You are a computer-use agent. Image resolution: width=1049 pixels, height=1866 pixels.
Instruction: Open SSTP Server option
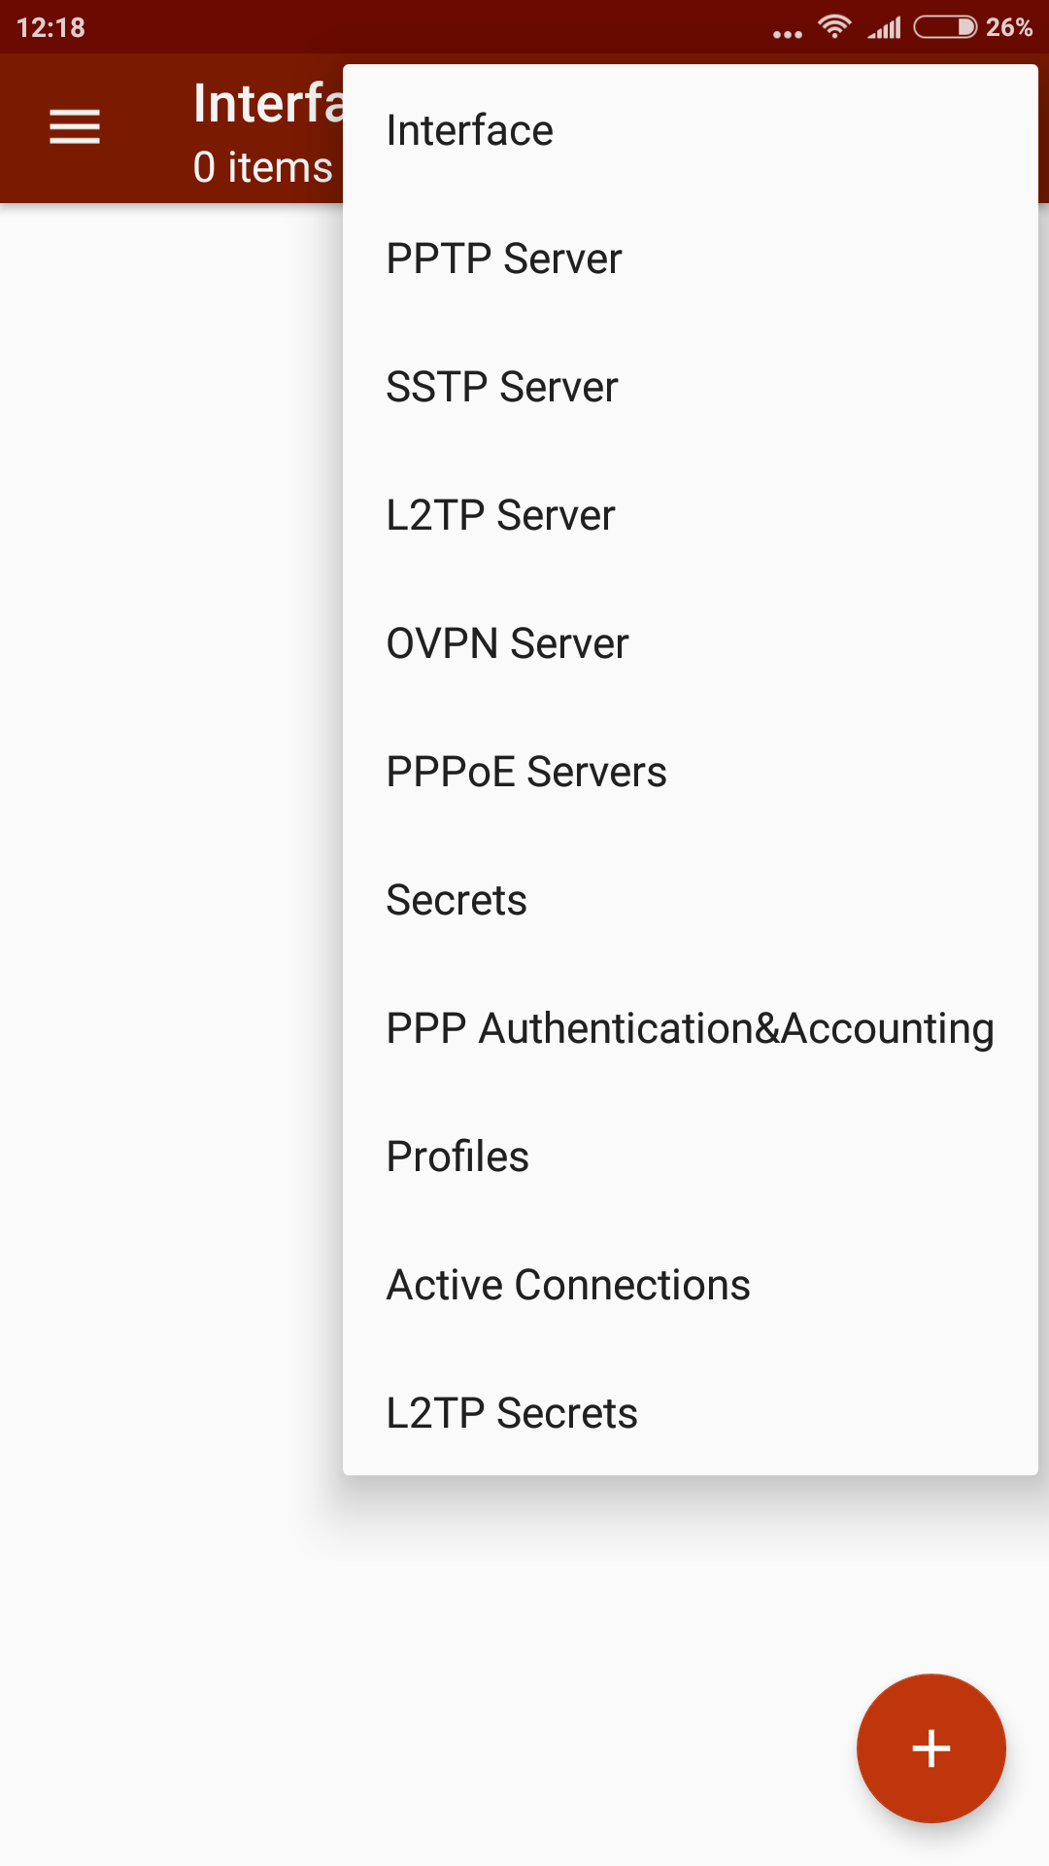(502, 387)
